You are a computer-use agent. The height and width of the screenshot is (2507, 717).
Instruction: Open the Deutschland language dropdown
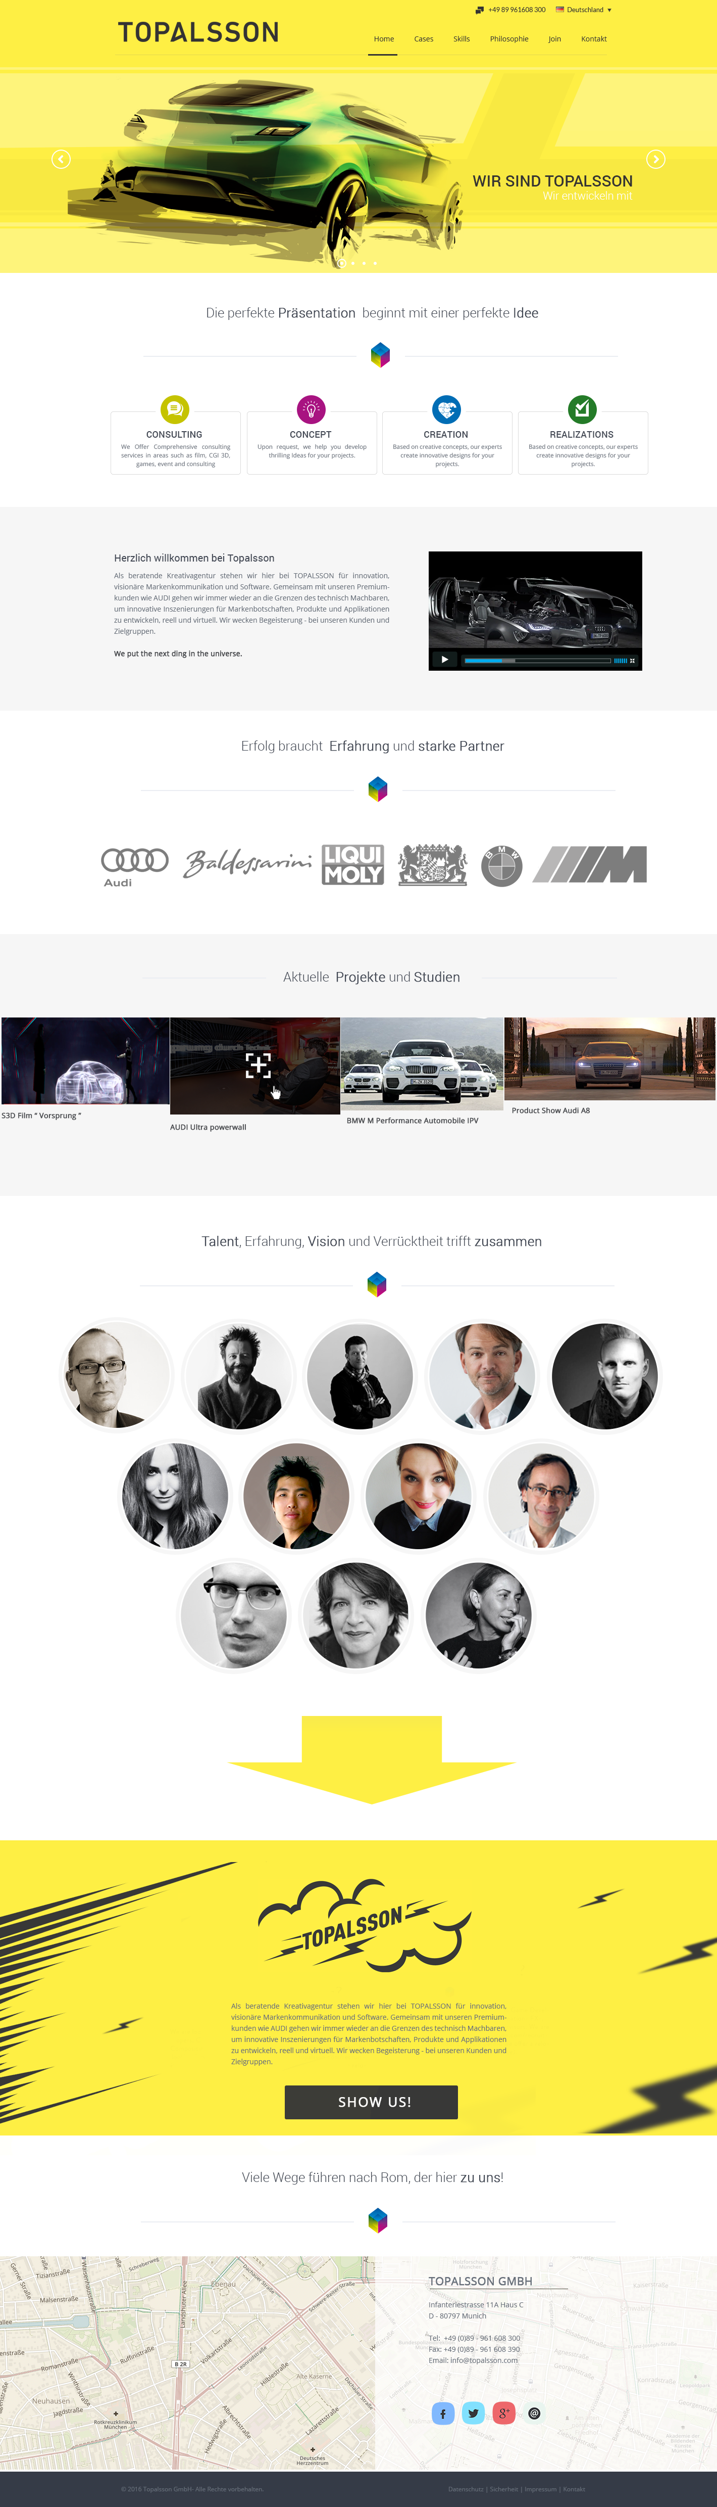coord(584,10)
